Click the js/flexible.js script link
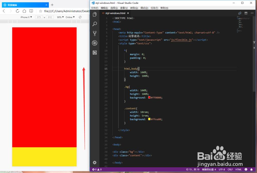The width and height of the screenshot is (257, 173). tap(181, 40)
